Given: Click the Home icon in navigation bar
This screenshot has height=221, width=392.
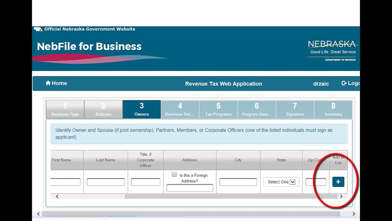Looking at the screenshot, I should pyautogui.click(x=48, y=83).
